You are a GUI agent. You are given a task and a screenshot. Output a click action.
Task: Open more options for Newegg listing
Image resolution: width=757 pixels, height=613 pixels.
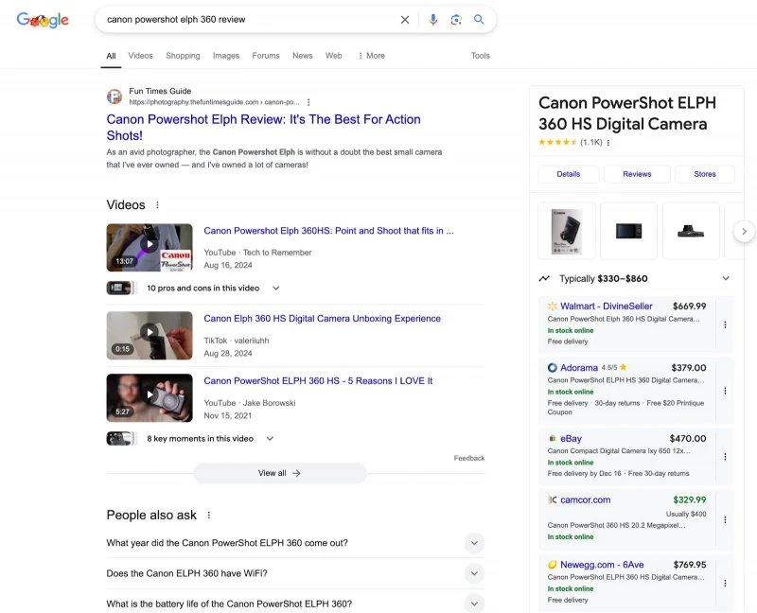point(725,583)
